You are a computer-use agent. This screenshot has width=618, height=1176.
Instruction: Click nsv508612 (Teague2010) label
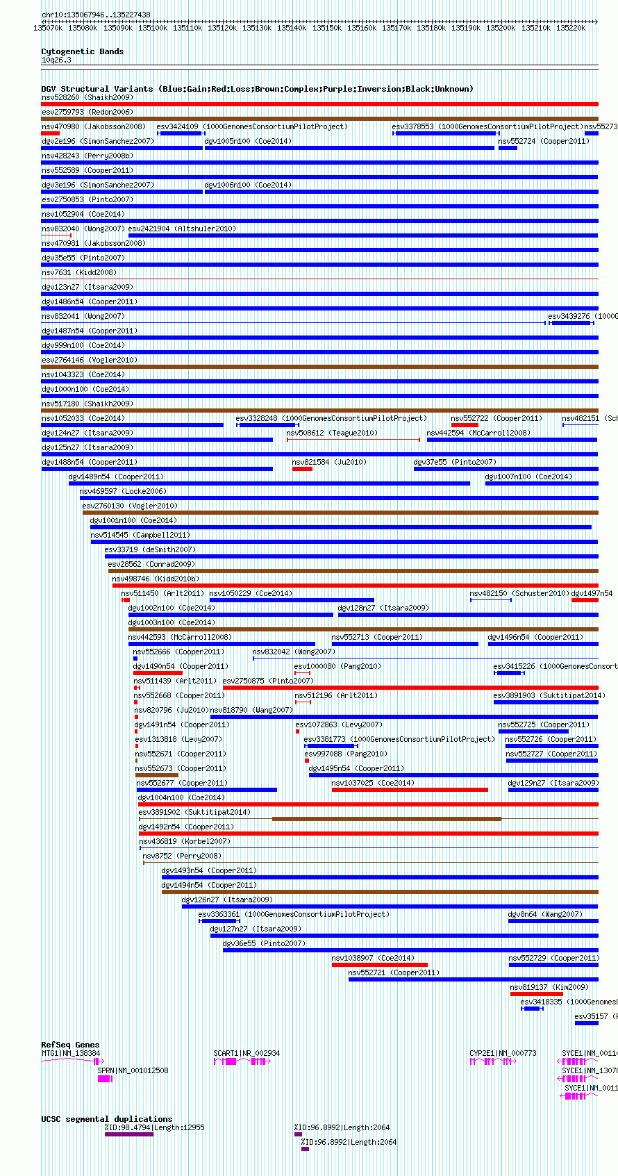pyautogui.click(x=333, y=433)
